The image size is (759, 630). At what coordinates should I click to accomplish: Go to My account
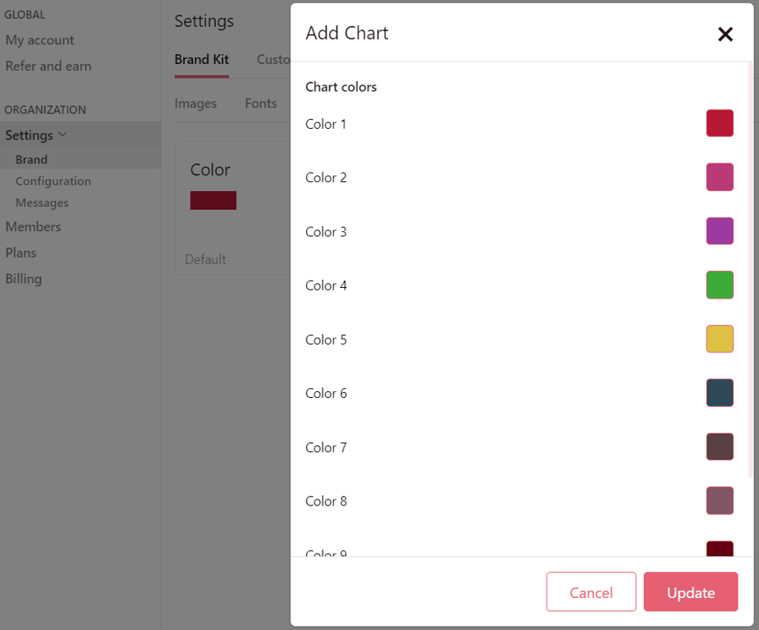click(39, 40)
